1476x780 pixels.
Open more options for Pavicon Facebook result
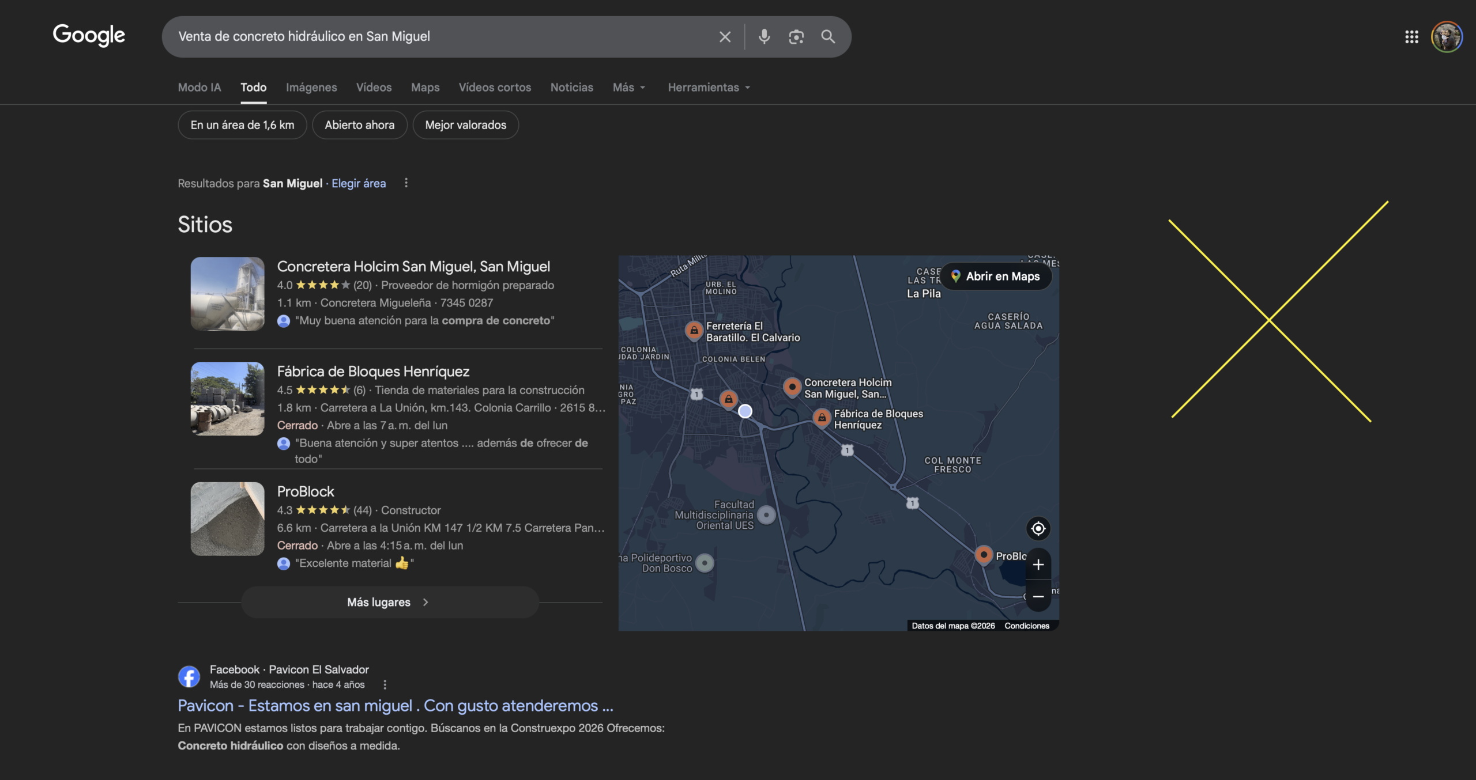[x=385, y=684]
